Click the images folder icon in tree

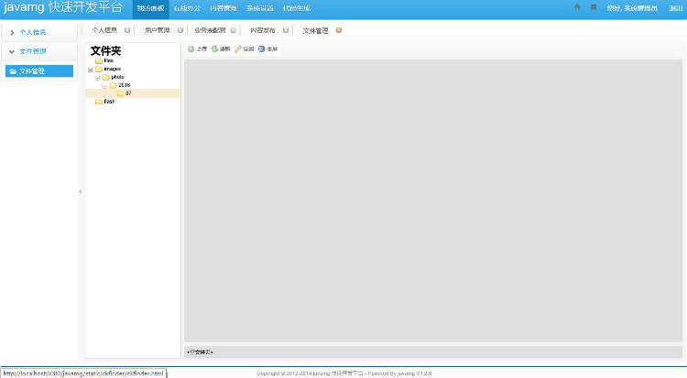(99, 69)
